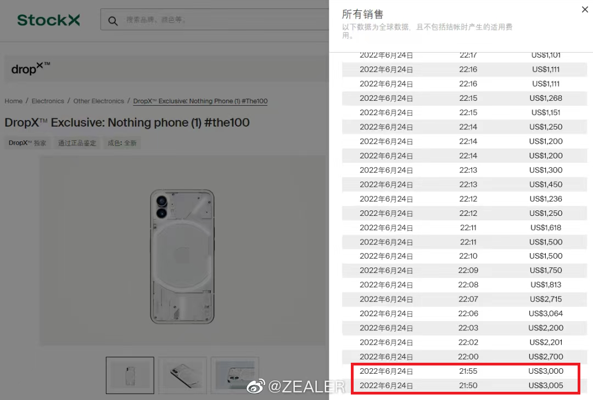Click the search magnifier icon

(x=113, y=21)
